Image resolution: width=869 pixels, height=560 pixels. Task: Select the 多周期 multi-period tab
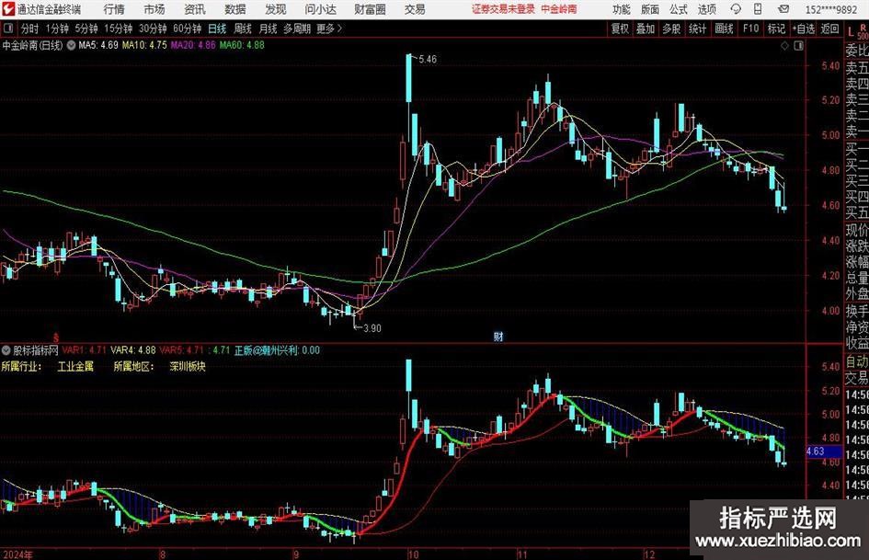[297, 29]
